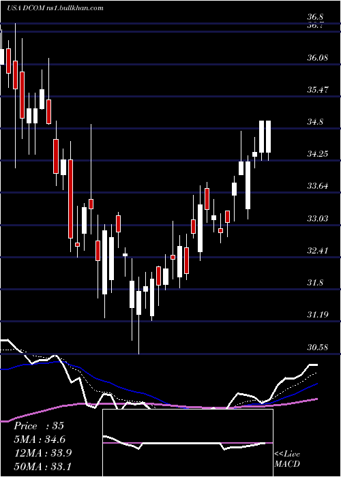Click the 36.8 price level label
The height and width of the screenshot is (477, 341).
click(315, 17)
